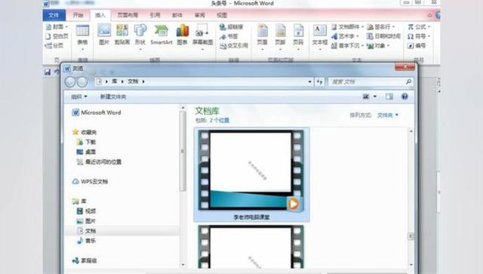Viewport: 483px width, 274px height.
Task: Insert a 分页 page break
Action: 54,45
